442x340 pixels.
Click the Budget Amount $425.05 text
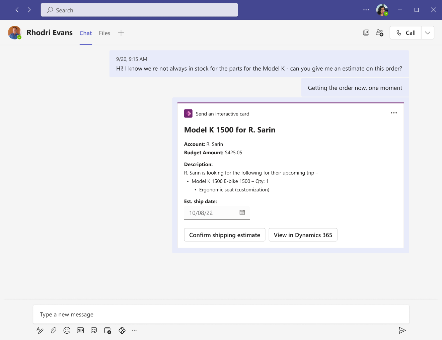tap(213, 153)
